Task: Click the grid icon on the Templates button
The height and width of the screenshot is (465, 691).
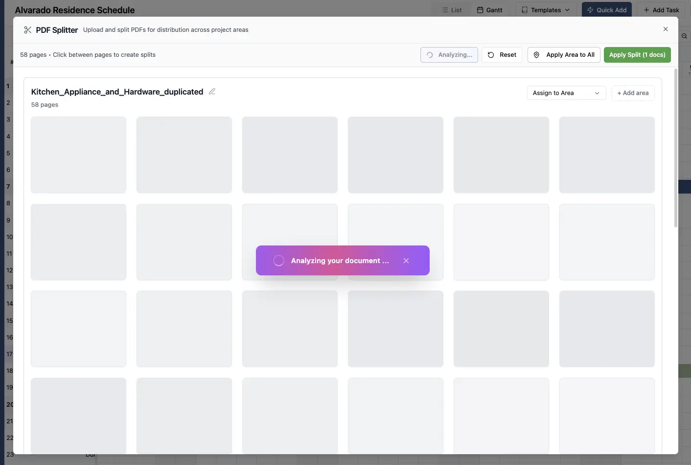Action: coord(524,10)
